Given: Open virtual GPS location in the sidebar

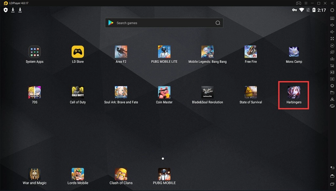Looking at the screenshot, I should pyautogui.click(x=332, y=99).
